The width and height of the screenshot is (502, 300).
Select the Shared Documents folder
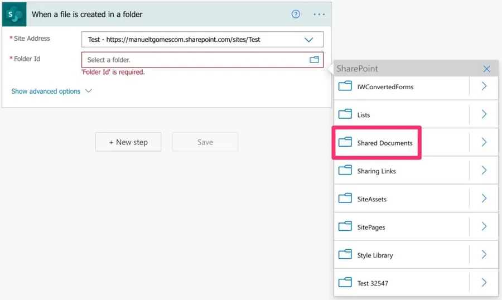(x=384, y=143)
